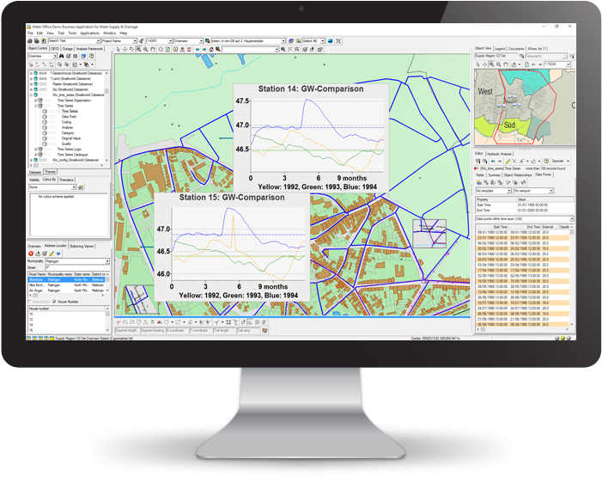
Task: Open the Municipality dropdown
Action: (x=109, y=261)
